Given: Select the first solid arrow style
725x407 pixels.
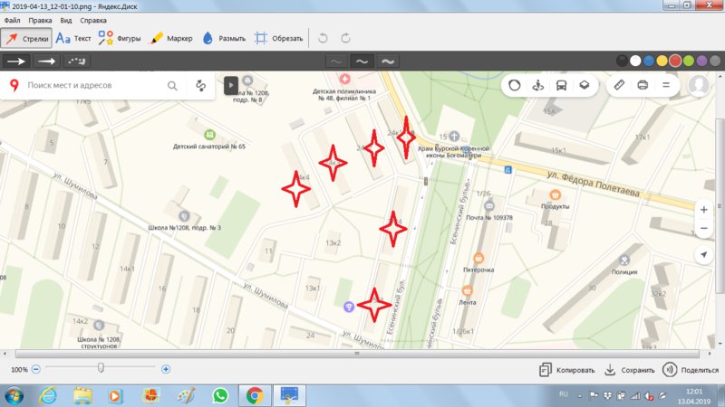Looking at the screenshot, I should 17,61.
